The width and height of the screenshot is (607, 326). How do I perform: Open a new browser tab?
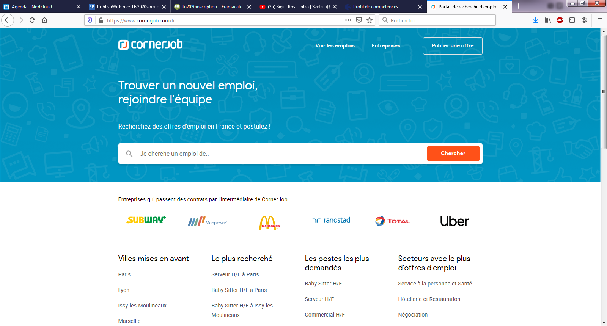(x=518, y=6)
